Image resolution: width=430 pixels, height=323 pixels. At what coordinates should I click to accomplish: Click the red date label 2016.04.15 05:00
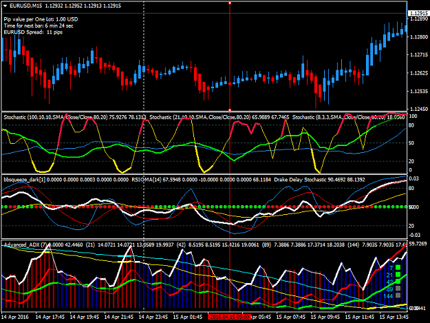(229, 317)
